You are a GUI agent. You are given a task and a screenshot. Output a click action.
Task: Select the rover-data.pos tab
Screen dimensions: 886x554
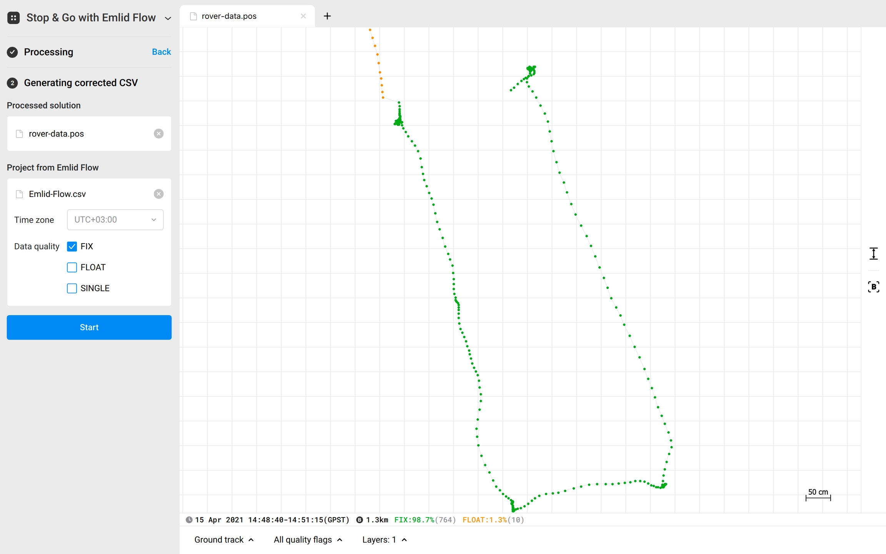pos(229,16)
